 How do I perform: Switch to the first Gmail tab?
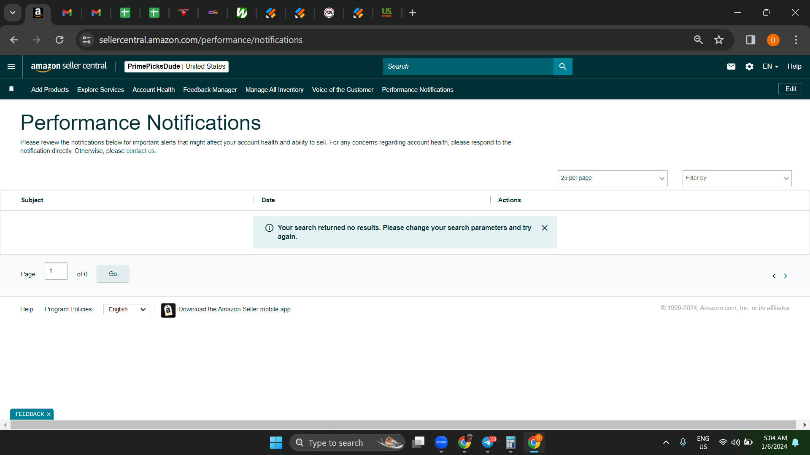pyautogui.click(x=67, y=13)
